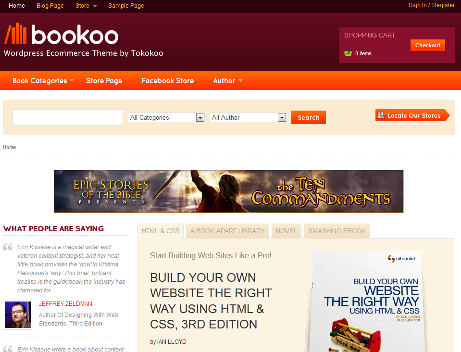Image resolution: width=461 pixels, height=352 pixels.
Task: Open the All Categories dropdown
Action: point(166,118)
